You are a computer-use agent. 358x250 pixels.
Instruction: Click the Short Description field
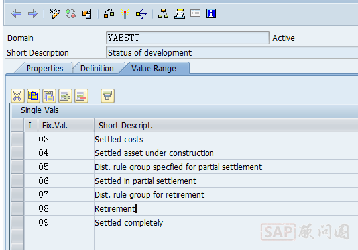coord(232,53)
